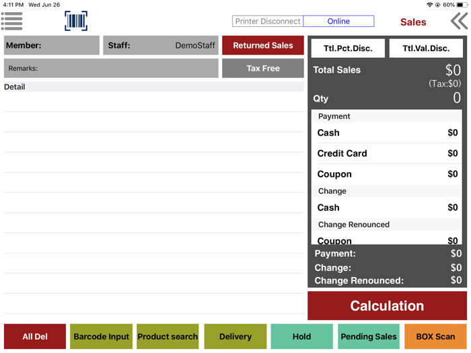Click the Change Renounced: total row
Viewport: 471px width, 353px height.
pos(388,280)
